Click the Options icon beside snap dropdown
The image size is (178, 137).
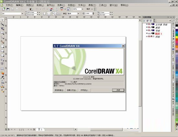[95, 9]
